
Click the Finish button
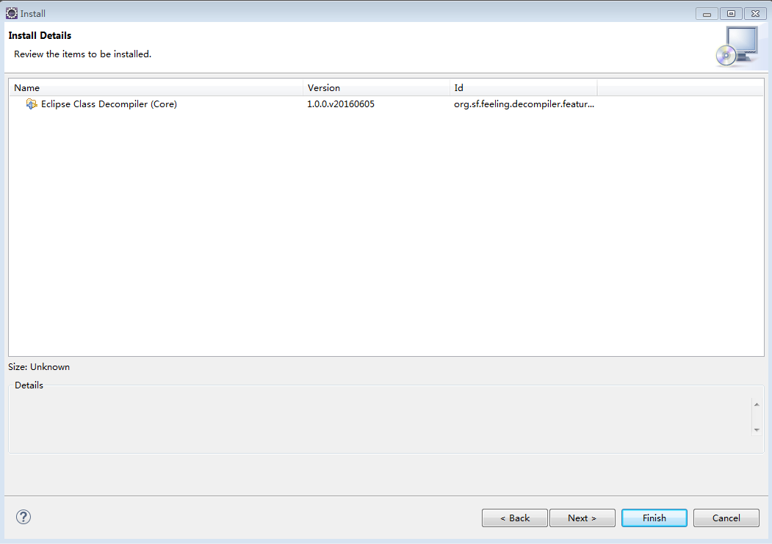(x=654, y=518)
